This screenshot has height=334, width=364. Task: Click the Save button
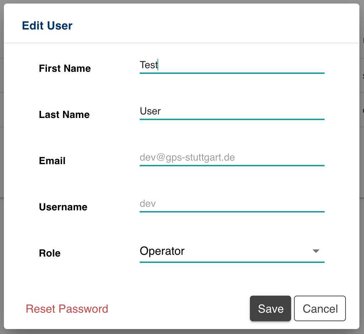tap(271, 308)
